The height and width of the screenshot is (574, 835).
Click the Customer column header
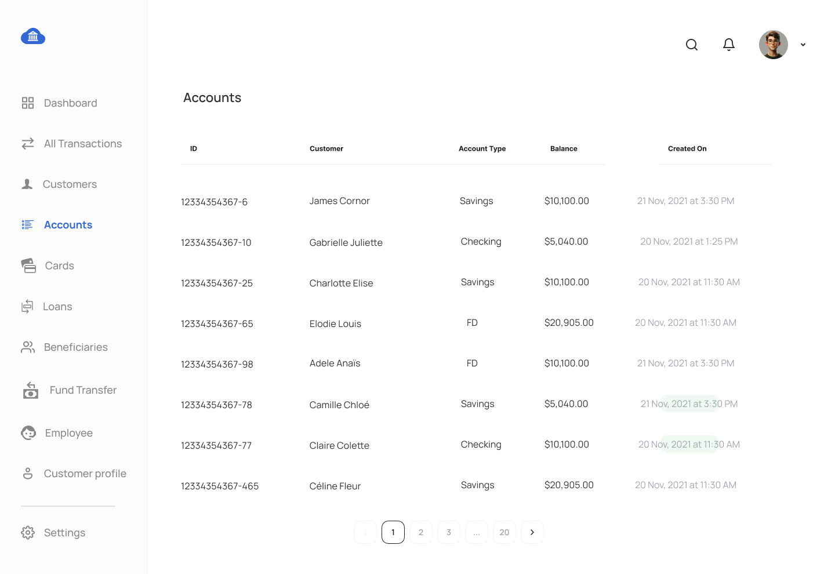tap(326, 149)
